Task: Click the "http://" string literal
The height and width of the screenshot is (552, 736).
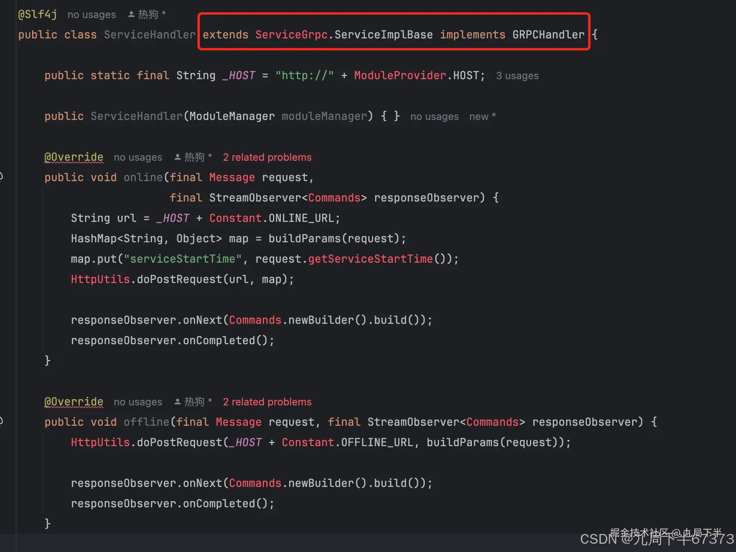Action: pyautogui.click(x=304, y=76)
